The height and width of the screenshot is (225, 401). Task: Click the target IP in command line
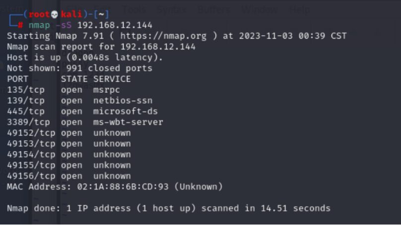click(x=115, y=25)
